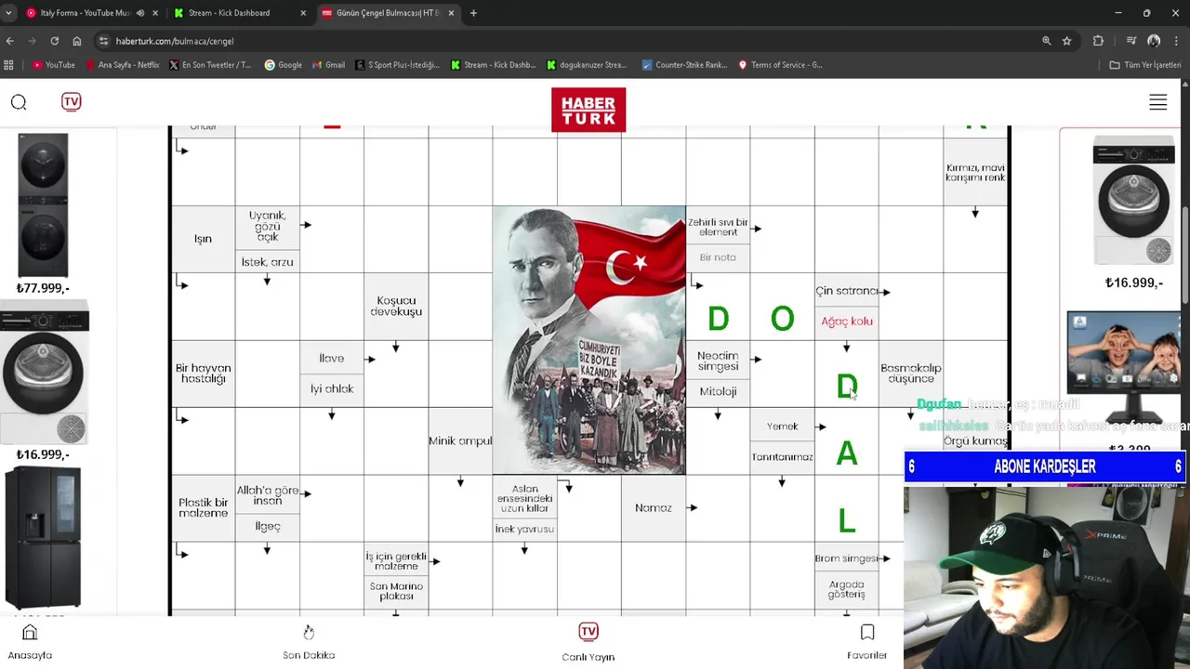
Task: Open a new browser tab
Action: 473,13
